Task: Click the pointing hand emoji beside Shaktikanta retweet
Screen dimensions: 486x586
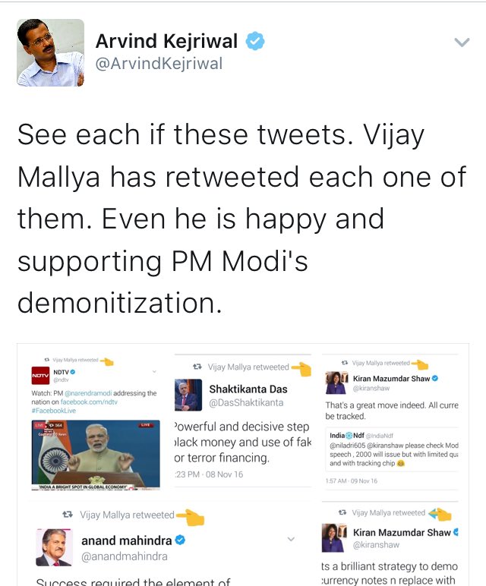Action: click(301, 369)
